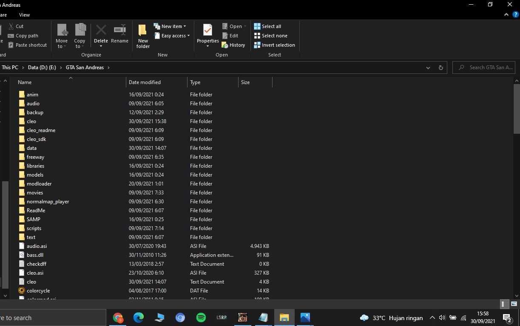Show hidden tray icons chevron
The height and width of the screenshot is (326, 520).
point(432,318)
